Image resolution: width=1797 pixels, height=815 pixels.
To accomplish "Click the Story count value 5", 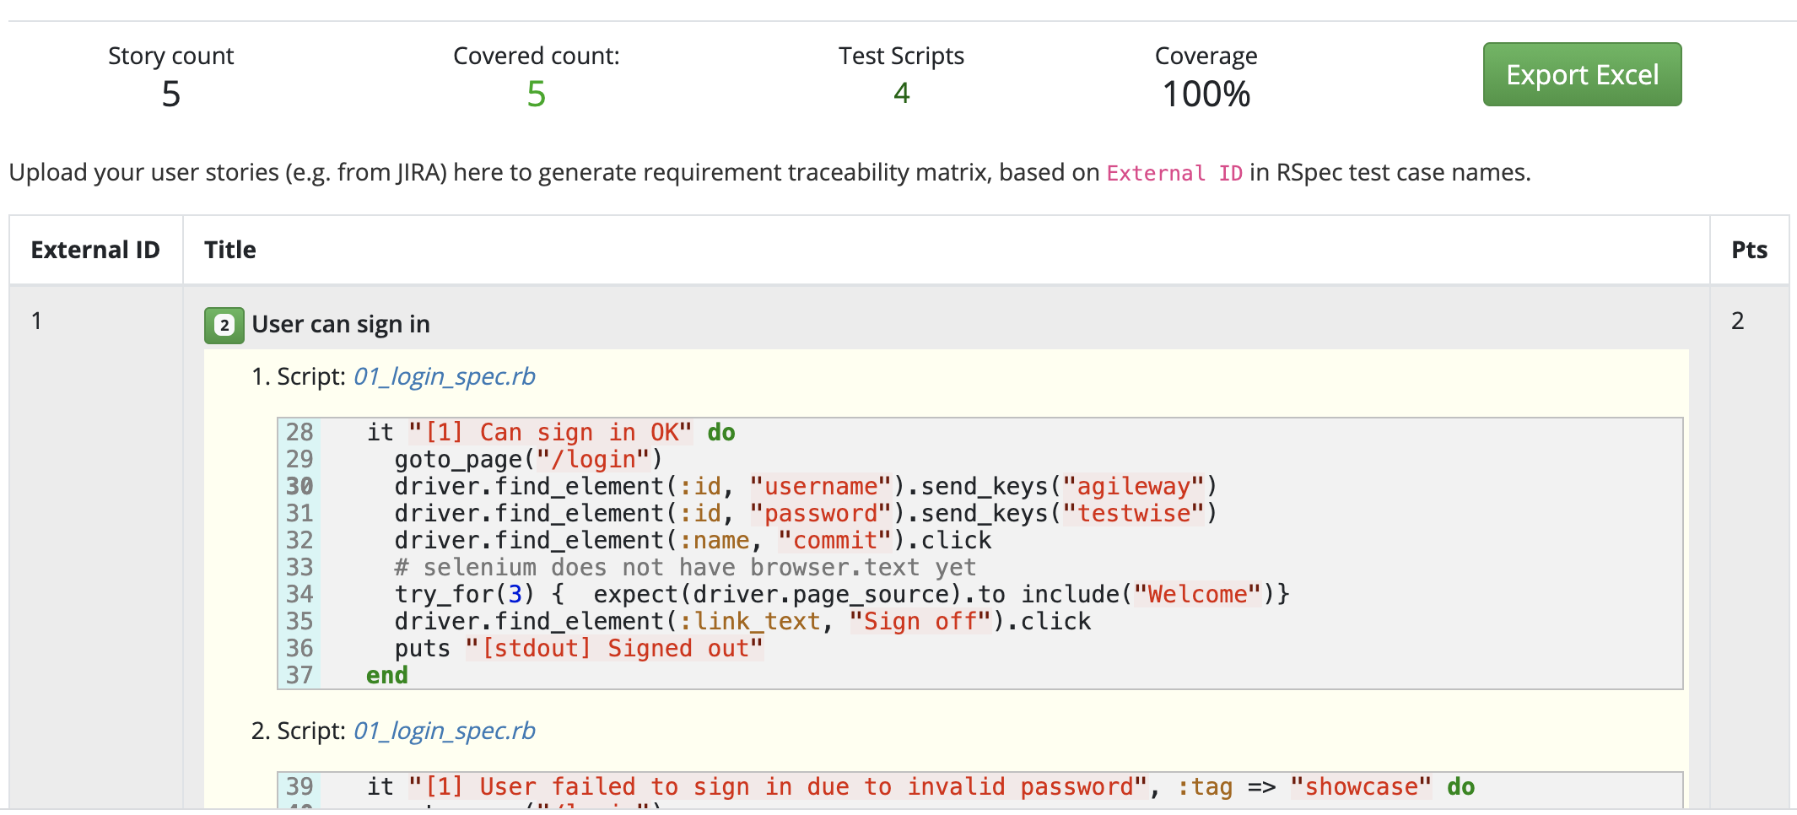I will pyautogui.click(x=171, y=94).
